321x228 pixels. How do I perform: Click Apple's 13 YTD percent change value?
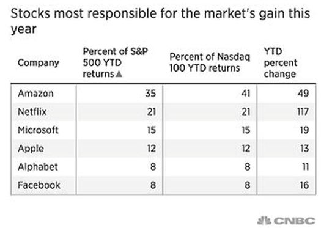click(x=304, y=149)
